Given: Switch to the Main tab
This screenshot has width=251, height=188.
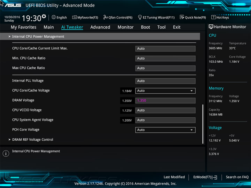Looking at the screenshot, I should coord(49,27).
